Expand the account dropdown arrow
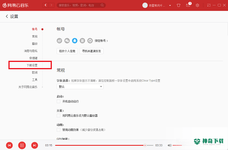Screen dimensions: 228x150 pyautogui.click(x=170, y=5)
